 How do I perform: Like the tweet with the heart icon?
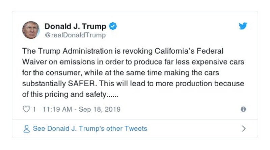26,110
